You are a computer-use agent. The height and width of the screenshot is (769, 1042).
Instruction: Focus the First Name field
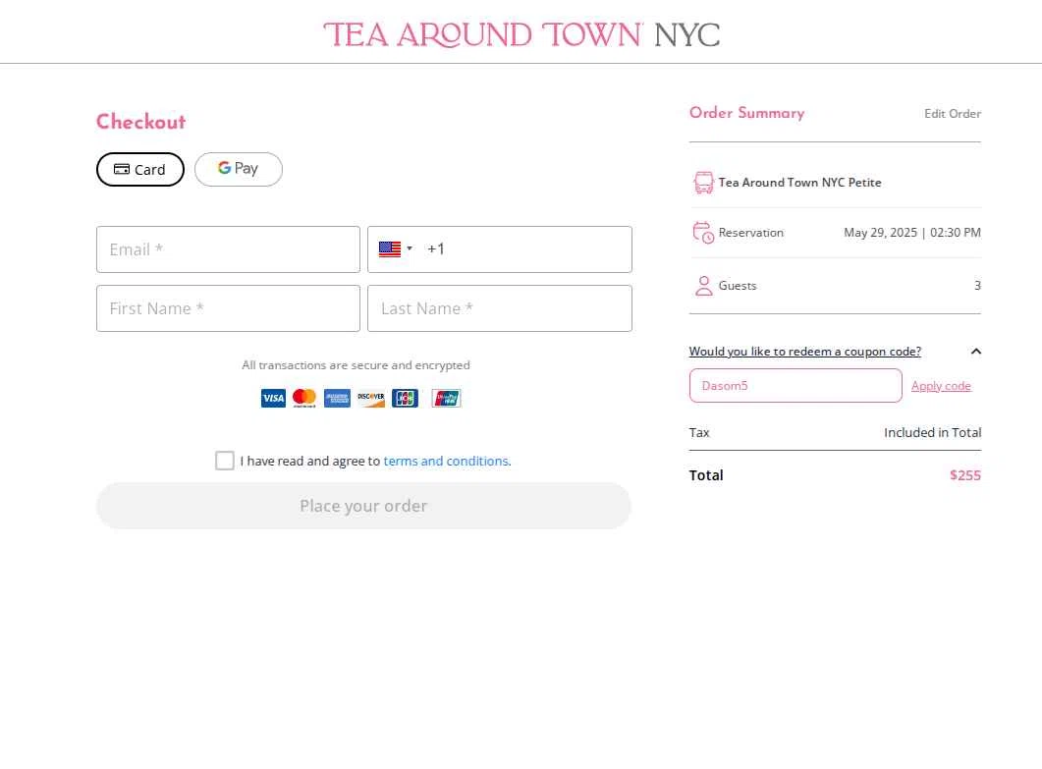coord(228,308)
